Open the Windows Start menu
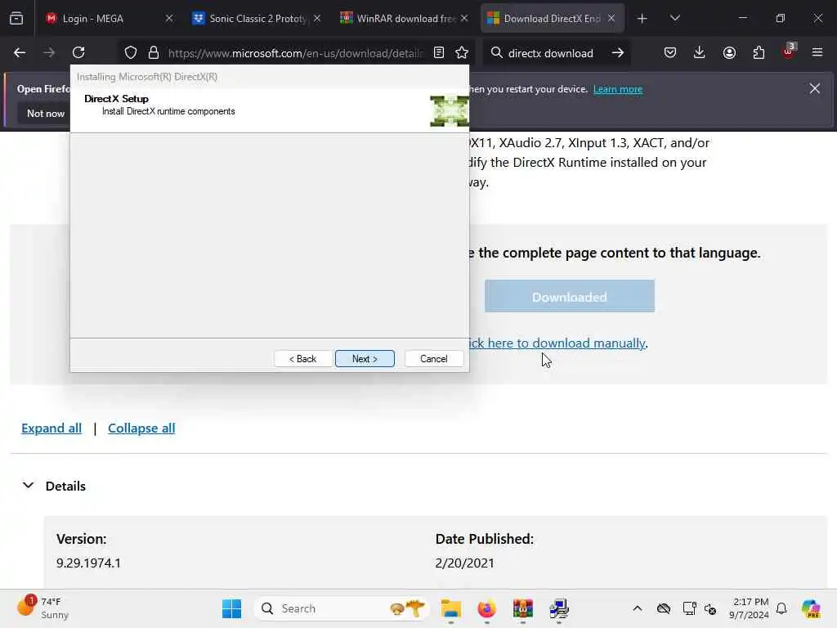 231,608
